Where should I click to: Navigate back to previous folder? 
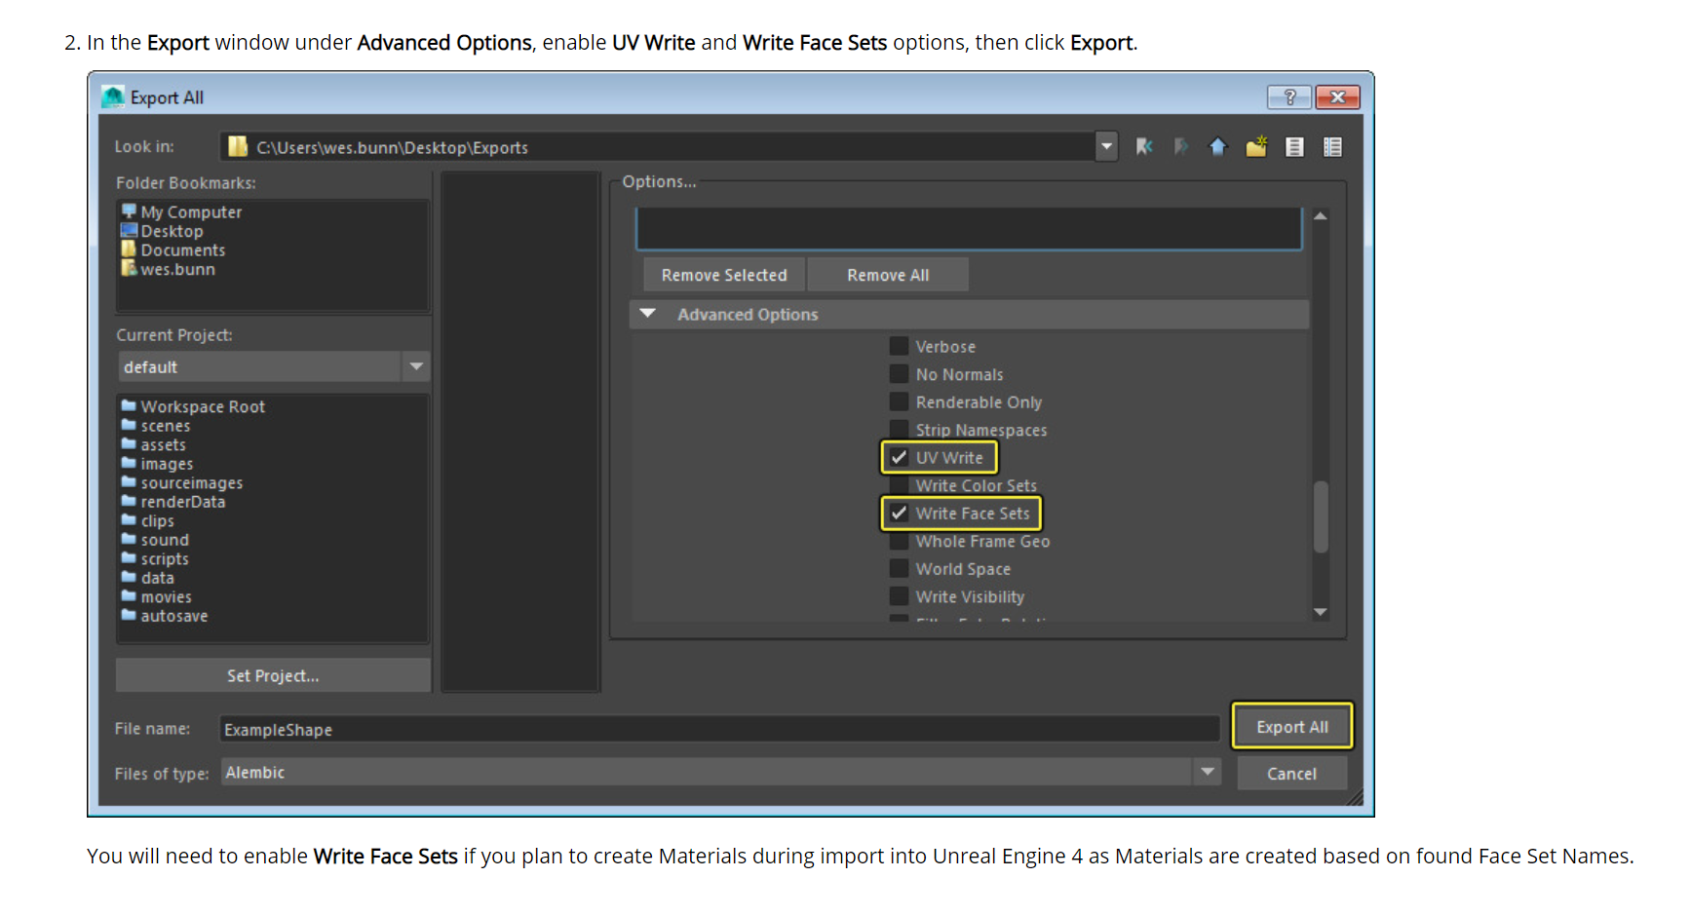pyautogui.click(x=1144, y=146)
